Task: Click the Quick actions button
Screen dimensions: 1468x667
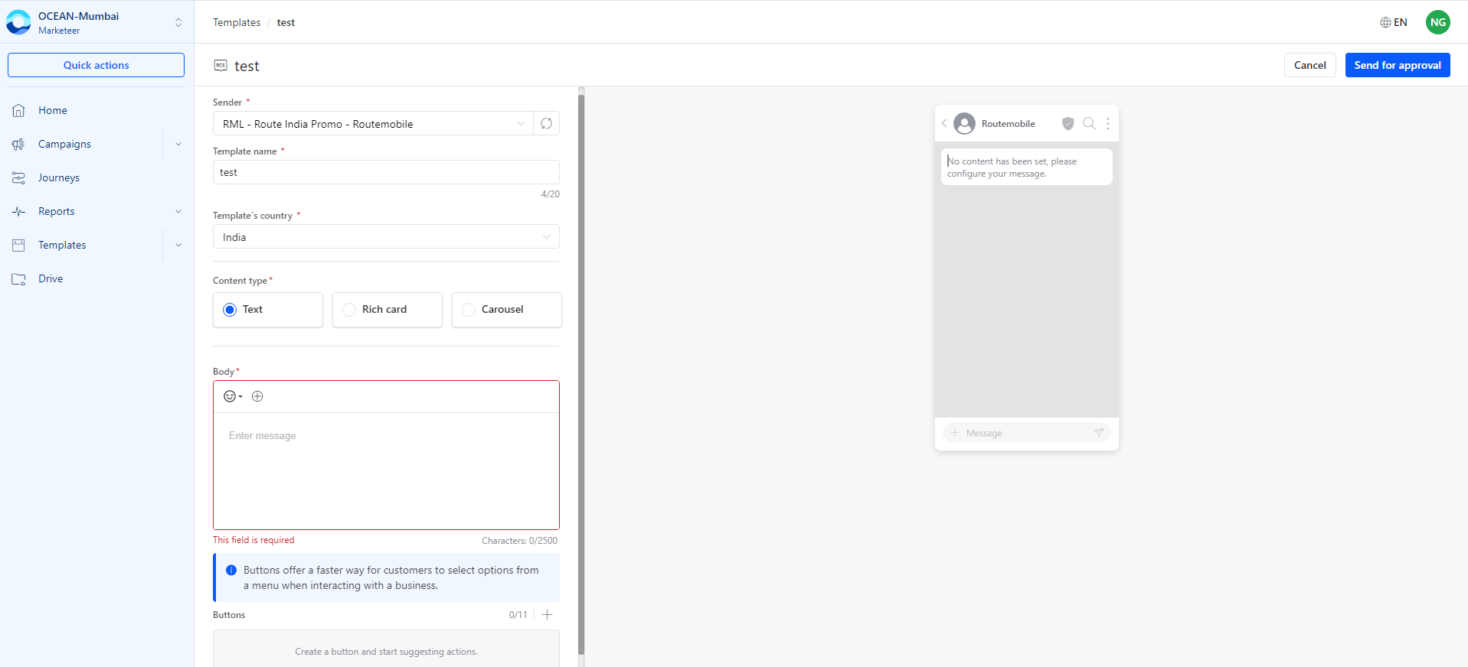Action: (x=96, y=65)
